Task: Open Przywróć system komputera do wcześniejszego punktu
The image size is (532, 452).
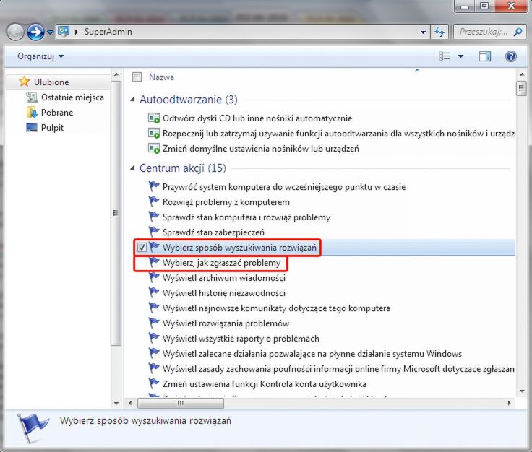Action: coord(284,187)
